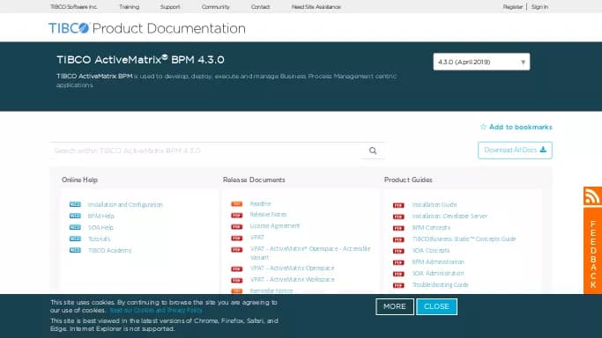Open the SOA Concepts link
Screen dimensions: 602x338
coord(431,251)
